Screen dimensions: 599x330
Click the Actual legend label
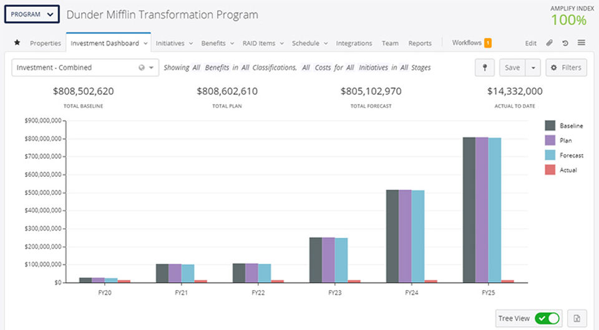tap(568, 170)
